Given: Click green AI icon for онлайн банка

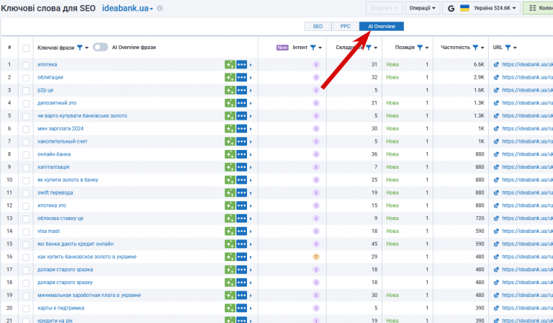Looking at the screenshot, I should point(230,154).
